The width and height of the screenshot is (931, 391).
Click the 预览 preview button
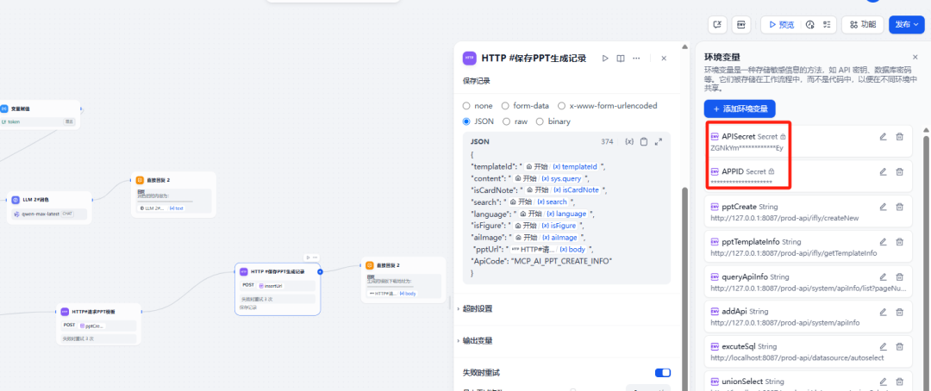(781, 24)
